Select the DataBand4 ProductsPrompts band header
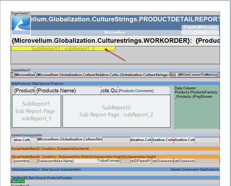This screenshot has height=186, width=231. click(x=115, y=178)
